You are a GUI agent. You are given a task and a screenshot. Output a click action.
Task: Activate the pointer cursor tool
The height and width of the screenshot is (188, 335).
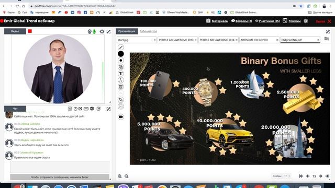121,100
